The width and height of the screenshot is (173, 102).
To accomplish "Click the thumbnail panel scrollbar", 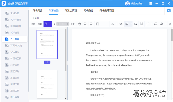I will click(x=66, y=50).
